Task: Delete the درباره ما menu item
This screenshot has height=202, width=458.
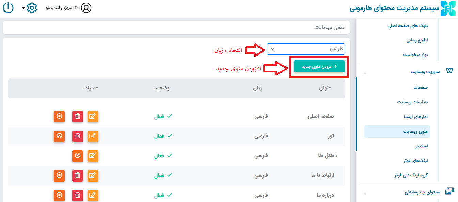Action: [x=78, y=195]
